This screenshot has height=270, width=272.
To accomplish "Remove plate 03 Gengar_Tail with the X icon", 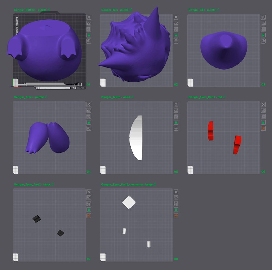I will pyautogui.click(x=263, y=17).
